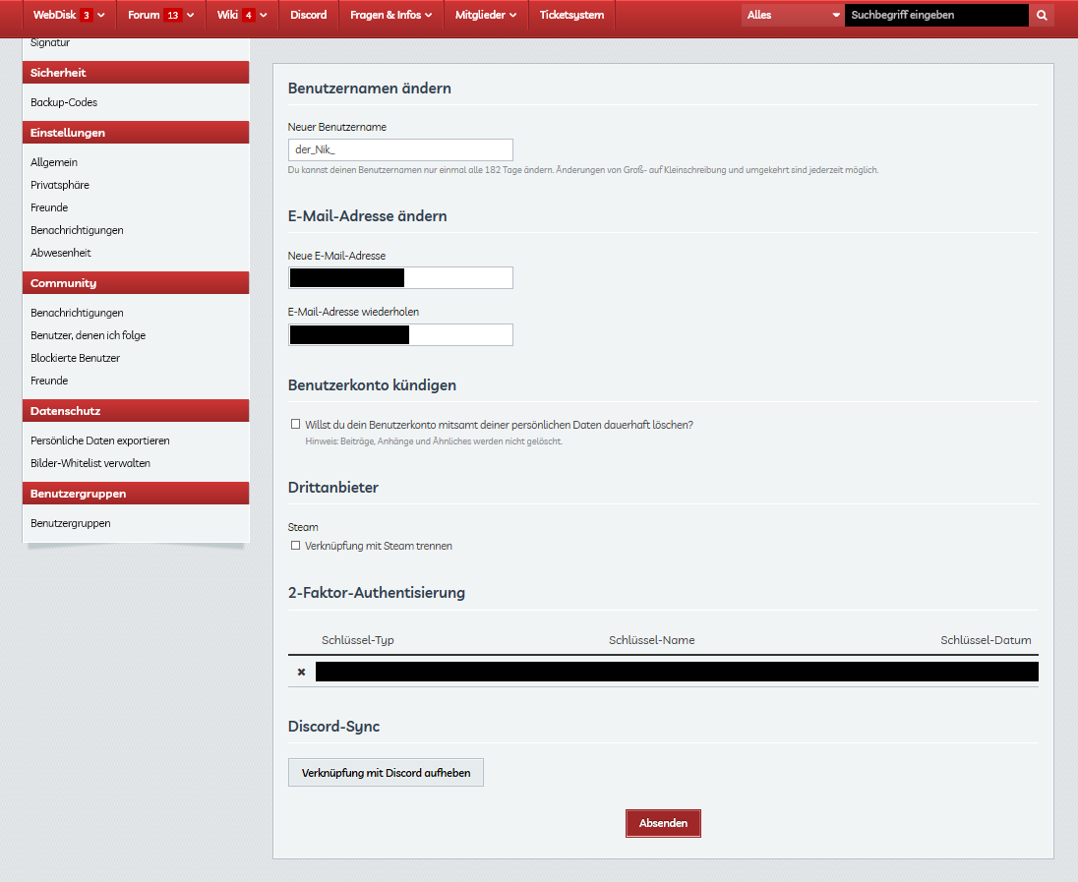Go to the Ticketsystem page
Screen dimensions: 1078x882
click(x=571, y=16)
